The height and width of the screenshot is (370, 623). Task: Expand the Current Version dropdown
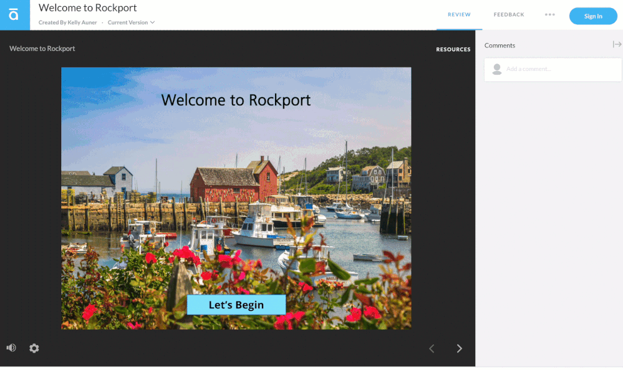(x=131, y=22)
